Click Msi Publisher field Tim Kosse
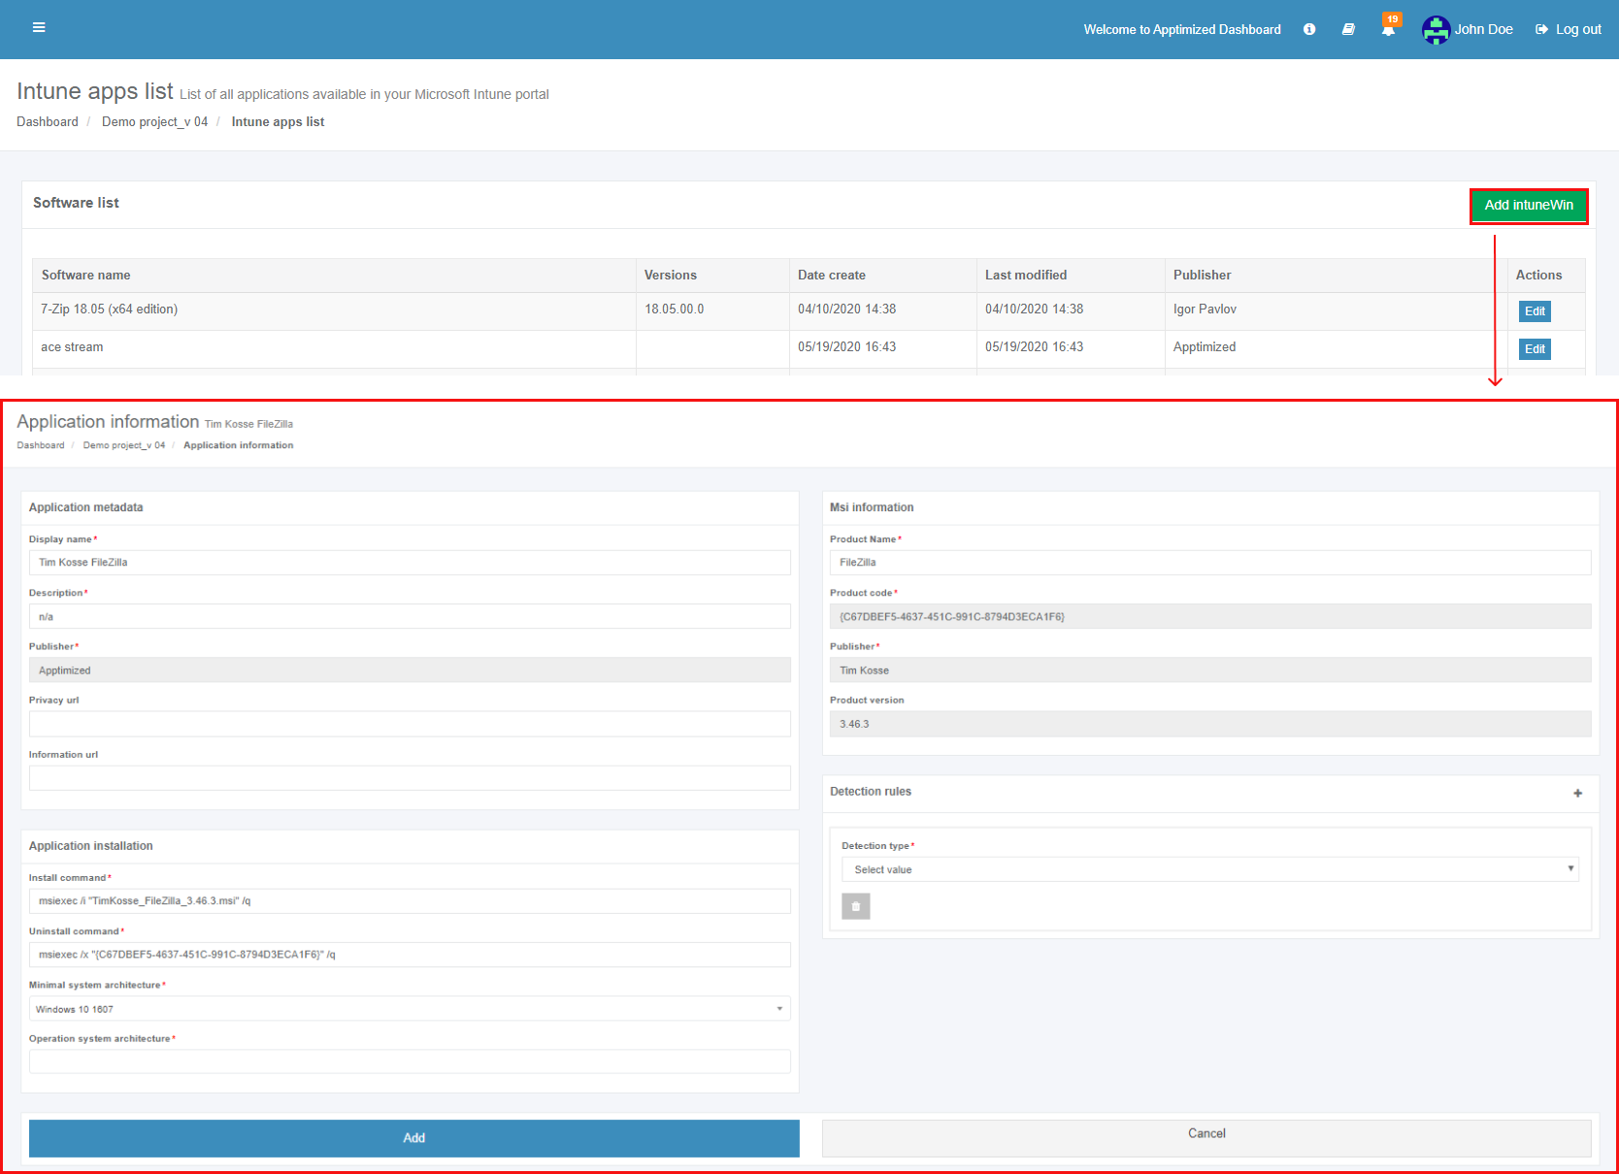This screenshot has height=1174, width=1619. click(1210, 670)
